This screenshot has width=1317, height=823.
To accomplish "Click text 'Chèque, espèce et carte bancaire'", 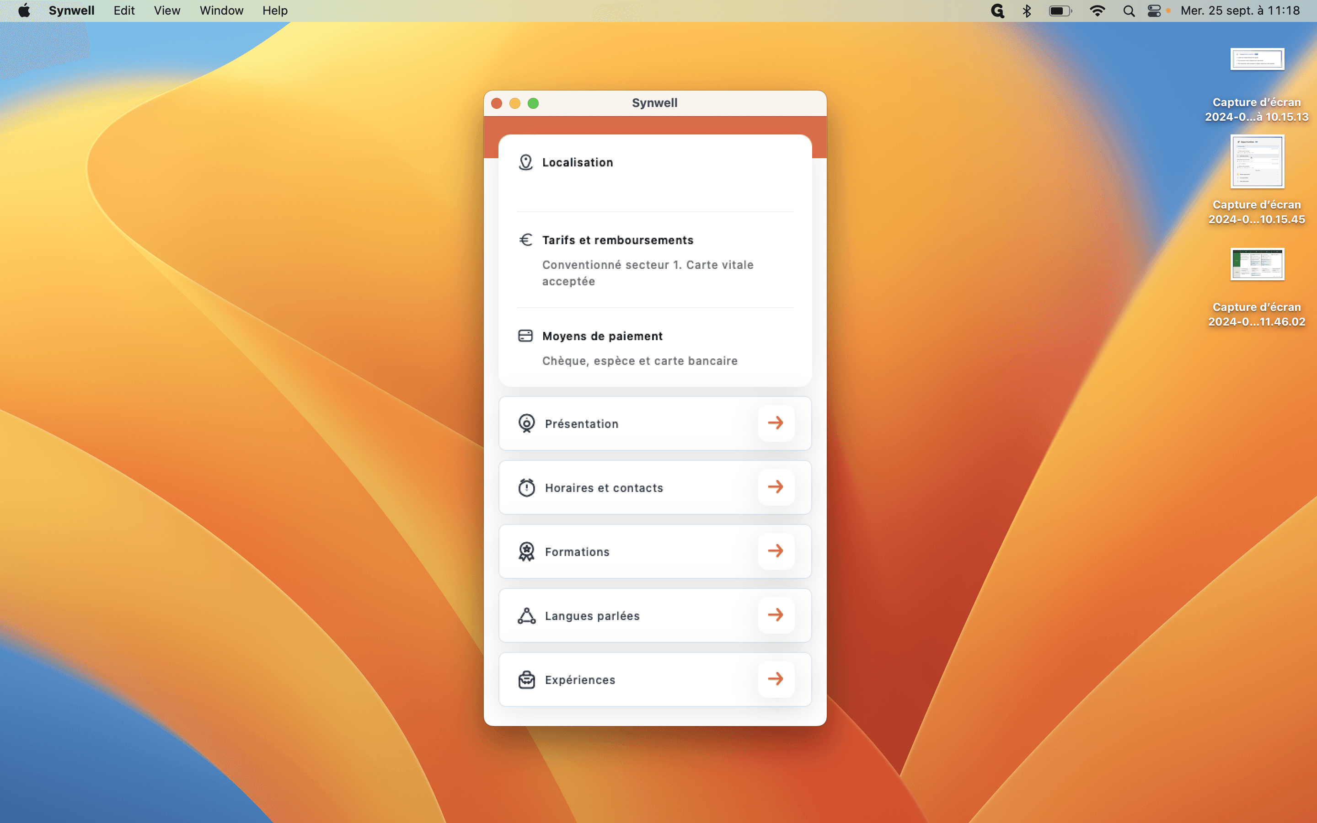I will tap(639, 361).
